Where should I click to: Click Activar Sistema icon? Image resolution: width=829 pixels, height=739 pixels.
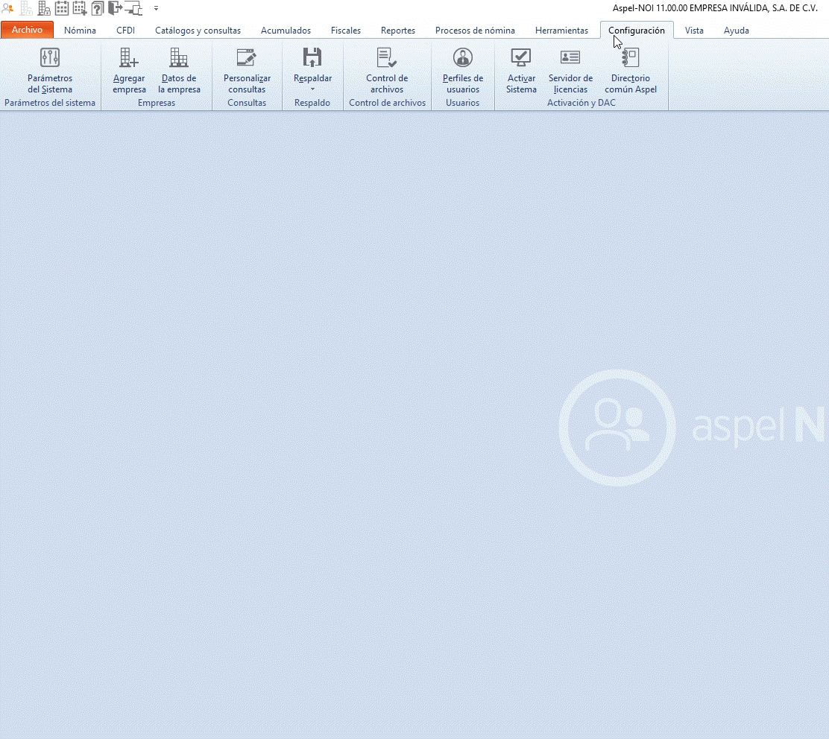[x=521, y=57]
